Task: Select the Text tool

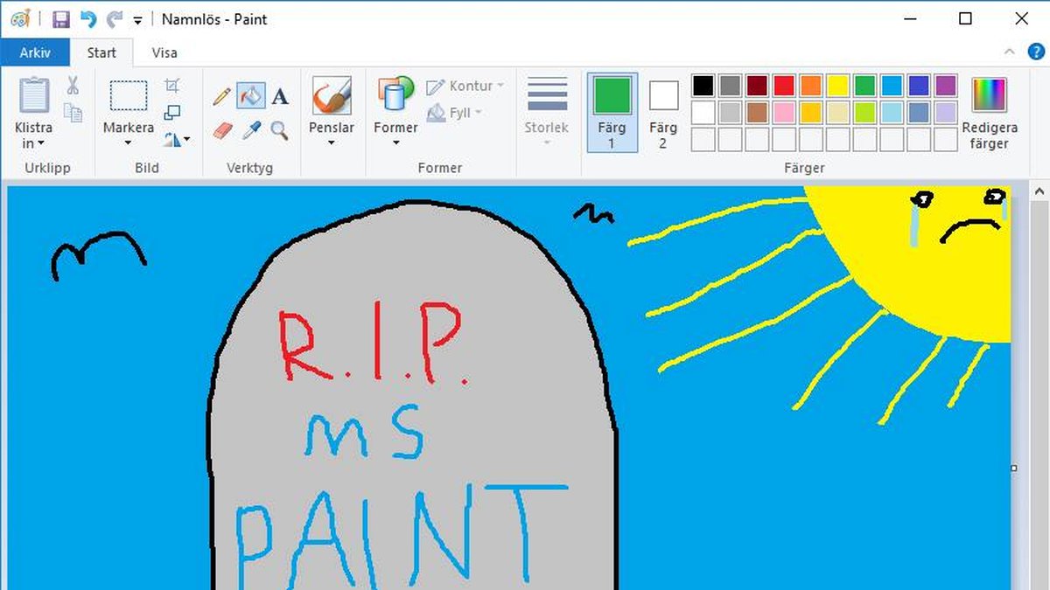Action: coord(279,96)
